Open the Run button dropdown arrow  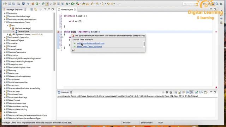coord(75,4)
